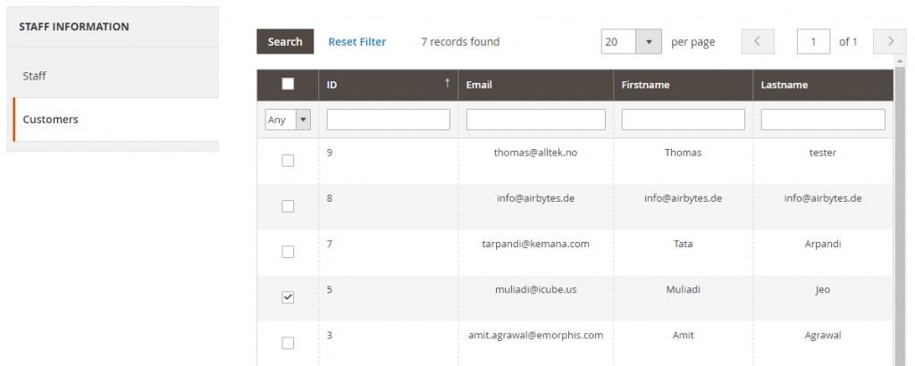Click email thomas@alltek.no
Image resolution: width=915 pixels, height=366 pixels.
click(x=536, y=153)
